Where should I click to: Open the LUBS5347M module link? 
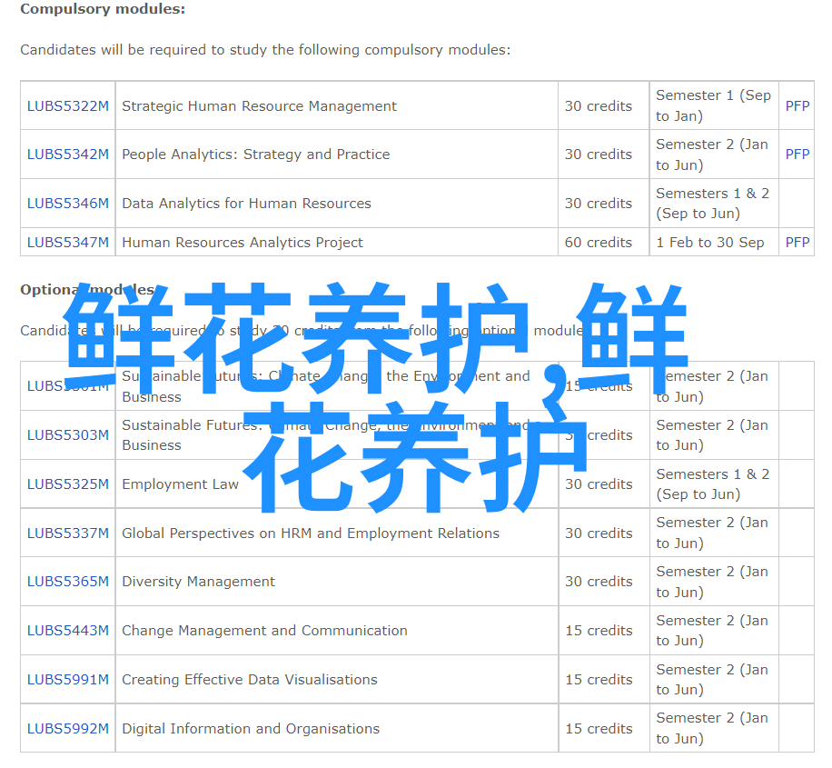coord(68,242)
